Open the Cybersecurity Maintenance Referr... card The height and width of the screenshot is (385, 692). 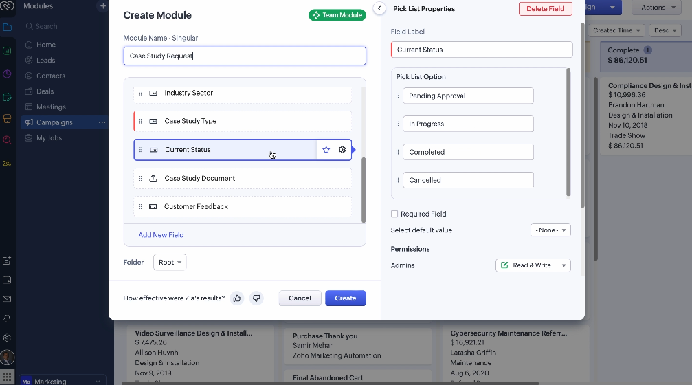(x=515, y=353)
